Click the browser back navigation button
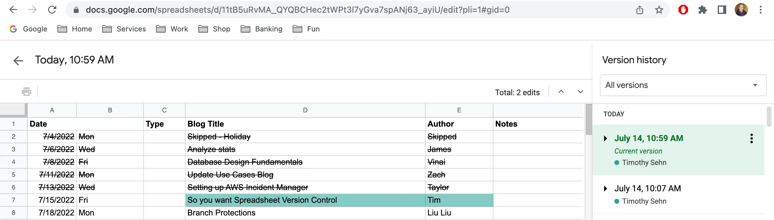The image size is (774, 220). click(x=13, y=10)
